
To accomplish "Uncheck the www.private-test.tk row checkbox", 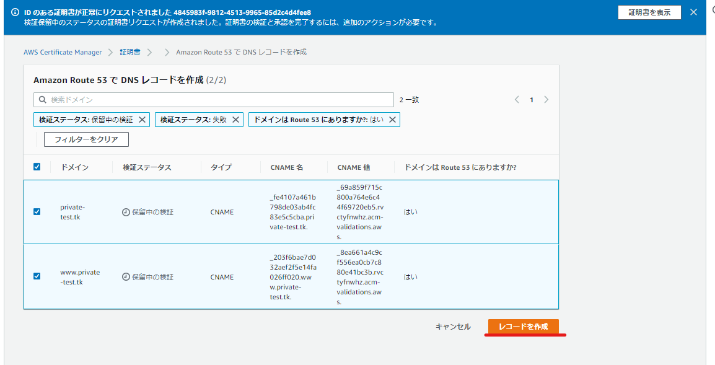I will coord(37,276).
